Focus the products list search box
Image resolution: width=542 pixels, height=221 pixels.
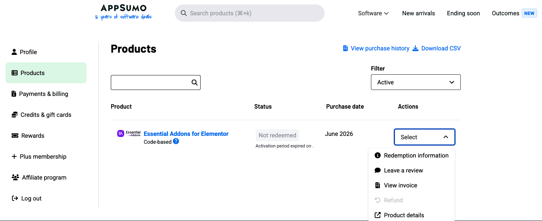point(156,83)
